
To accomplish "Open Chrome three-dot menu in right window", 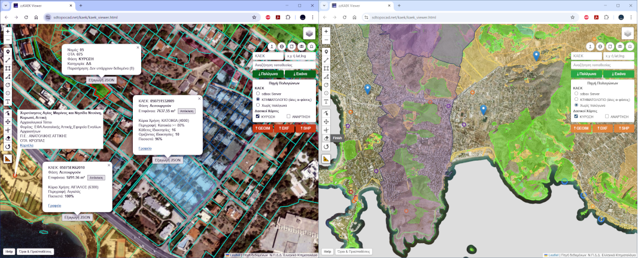I will [631, 18].
